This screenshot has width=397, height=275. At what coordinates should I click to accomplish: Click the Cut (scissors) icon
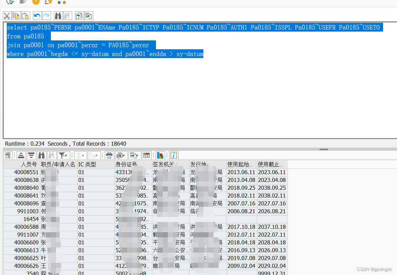[x=7, y=16]
